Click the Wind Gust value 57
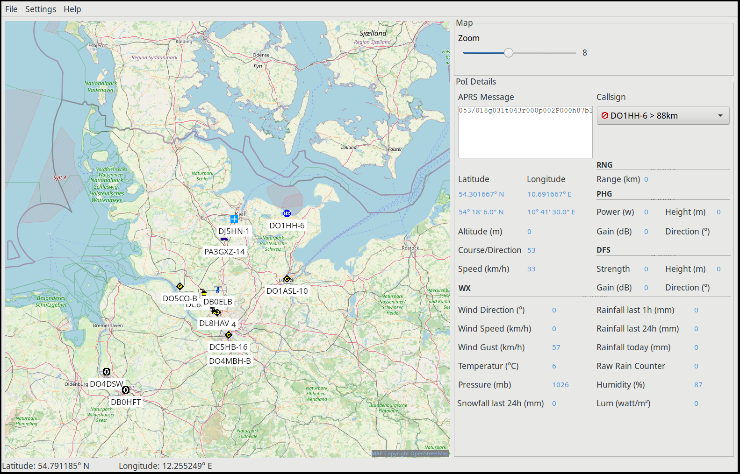This screenshot has width=740, height=474. [556, 347]
